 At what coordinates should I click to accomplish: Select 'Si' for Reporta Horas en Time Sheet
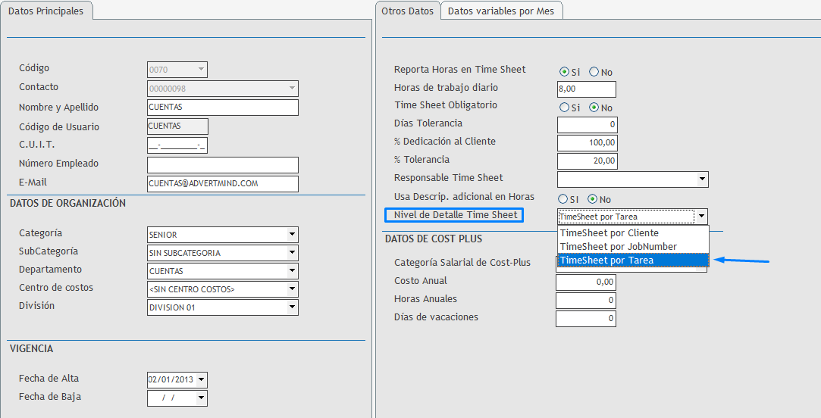click(564, 72)
